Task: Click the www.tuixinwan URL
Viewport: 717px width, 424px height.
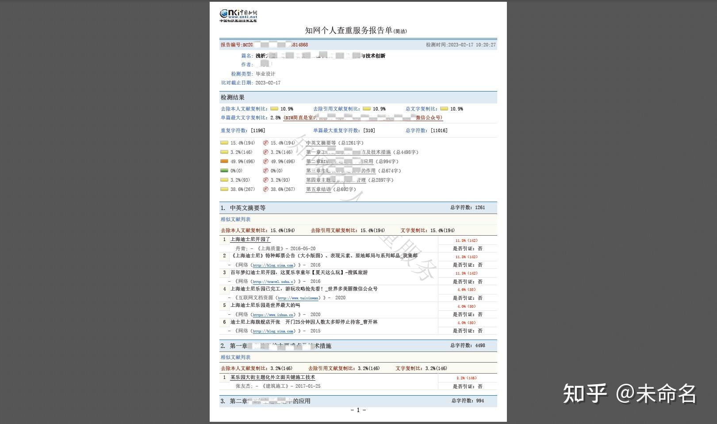Action: click(x=299, y=298)
